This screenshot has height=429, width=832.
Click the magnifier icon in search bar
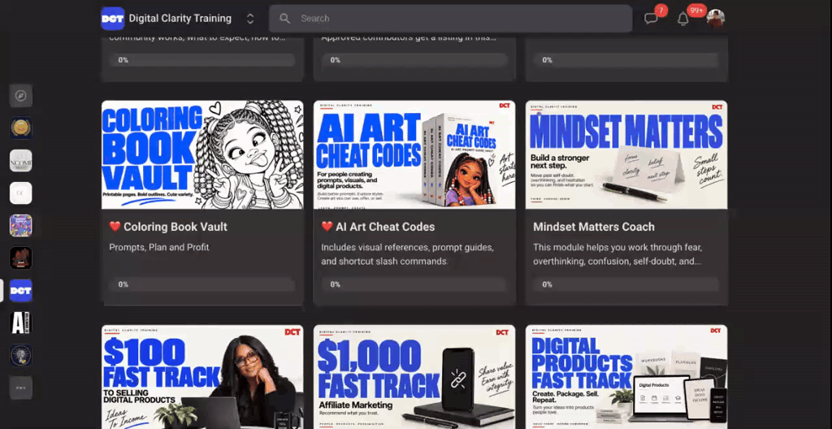[285, 19]
